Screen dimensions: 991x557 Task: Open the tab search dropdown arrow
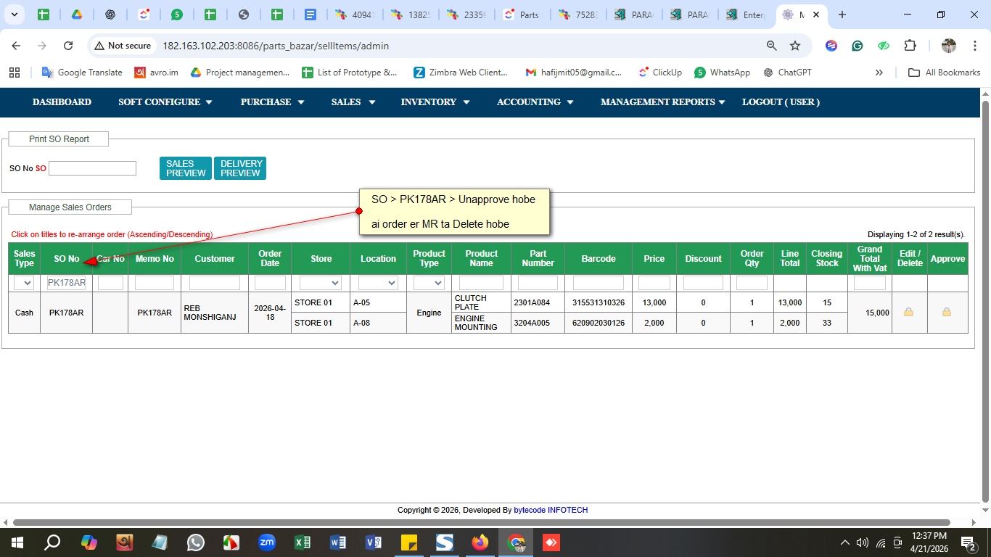(x=15, y=15)
